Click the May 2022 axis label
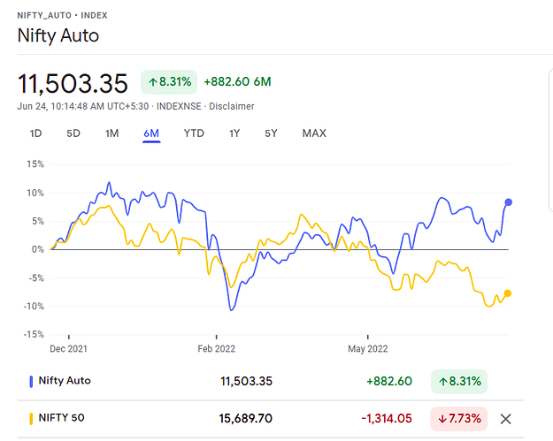This screenshot has height=441, width=553. 368,349
